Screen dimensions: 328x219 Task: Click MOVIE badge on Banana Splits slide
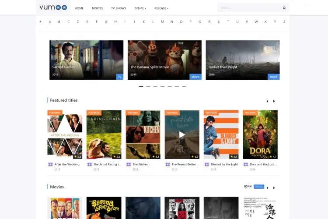pyautogui.click(x=195, y=77)
